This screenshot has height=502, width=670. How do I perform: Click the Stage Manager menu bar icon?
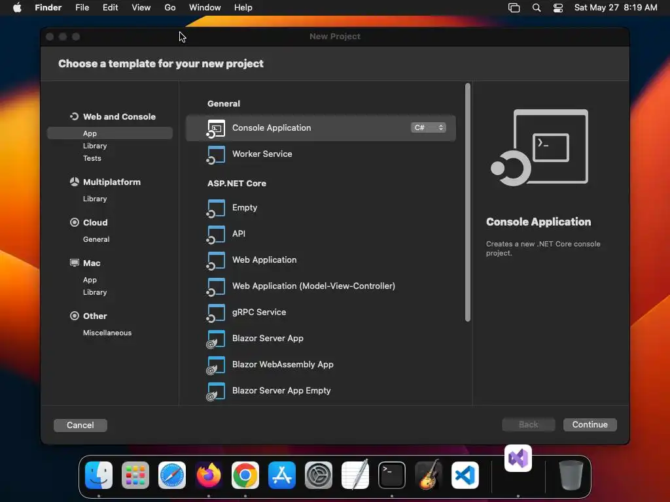coord(514,8)
